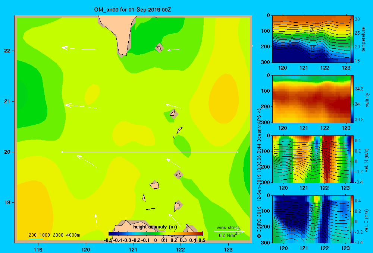Click latitude label 19 on main map axis
Viewport: 373px width, 253px height.
[7, 202]
